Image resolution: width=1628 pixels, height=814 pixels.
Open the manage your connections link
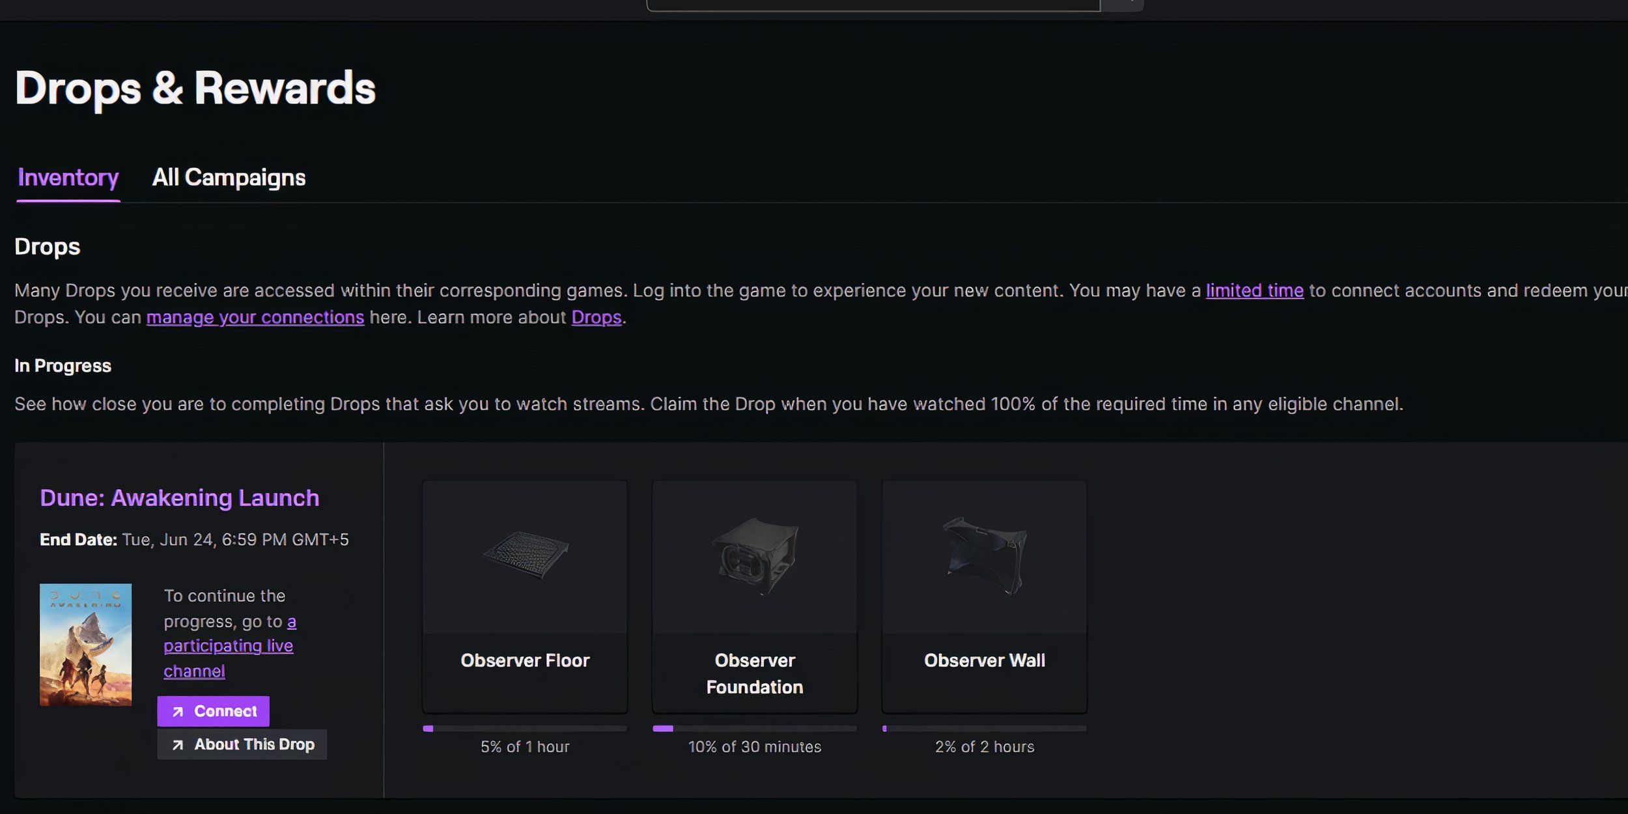coord(255,317)
